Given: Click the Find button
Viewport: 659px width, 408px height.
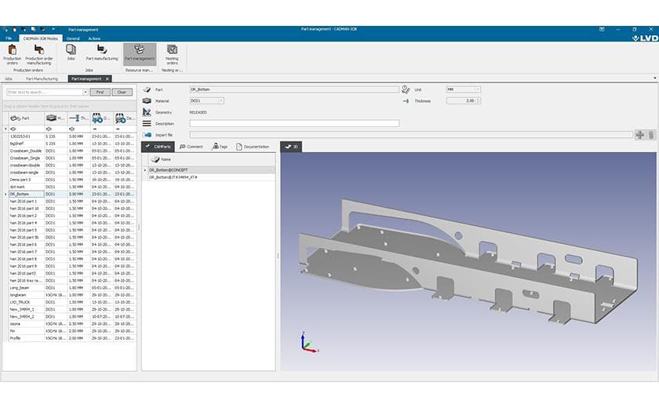Looking at the screenshot, I should coord(100,92).
